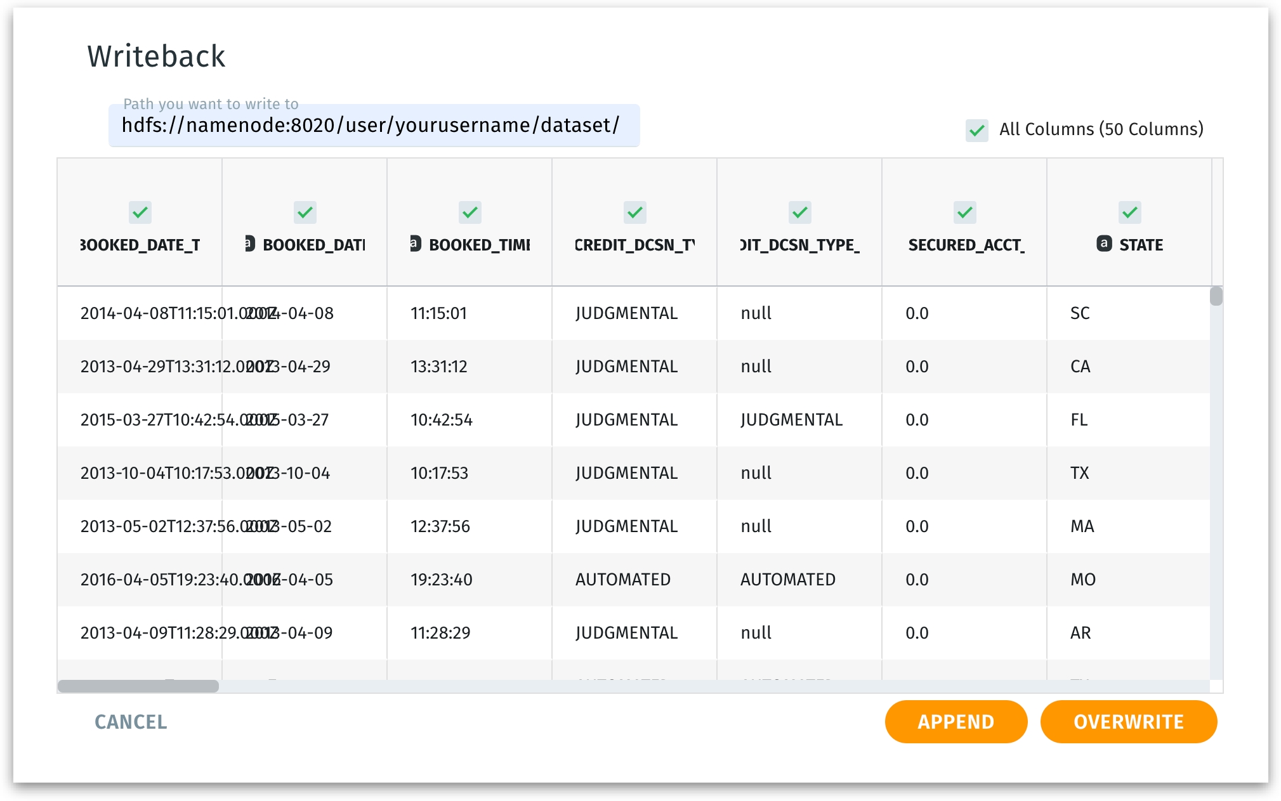Select the SC state cell

(1080, 313)
